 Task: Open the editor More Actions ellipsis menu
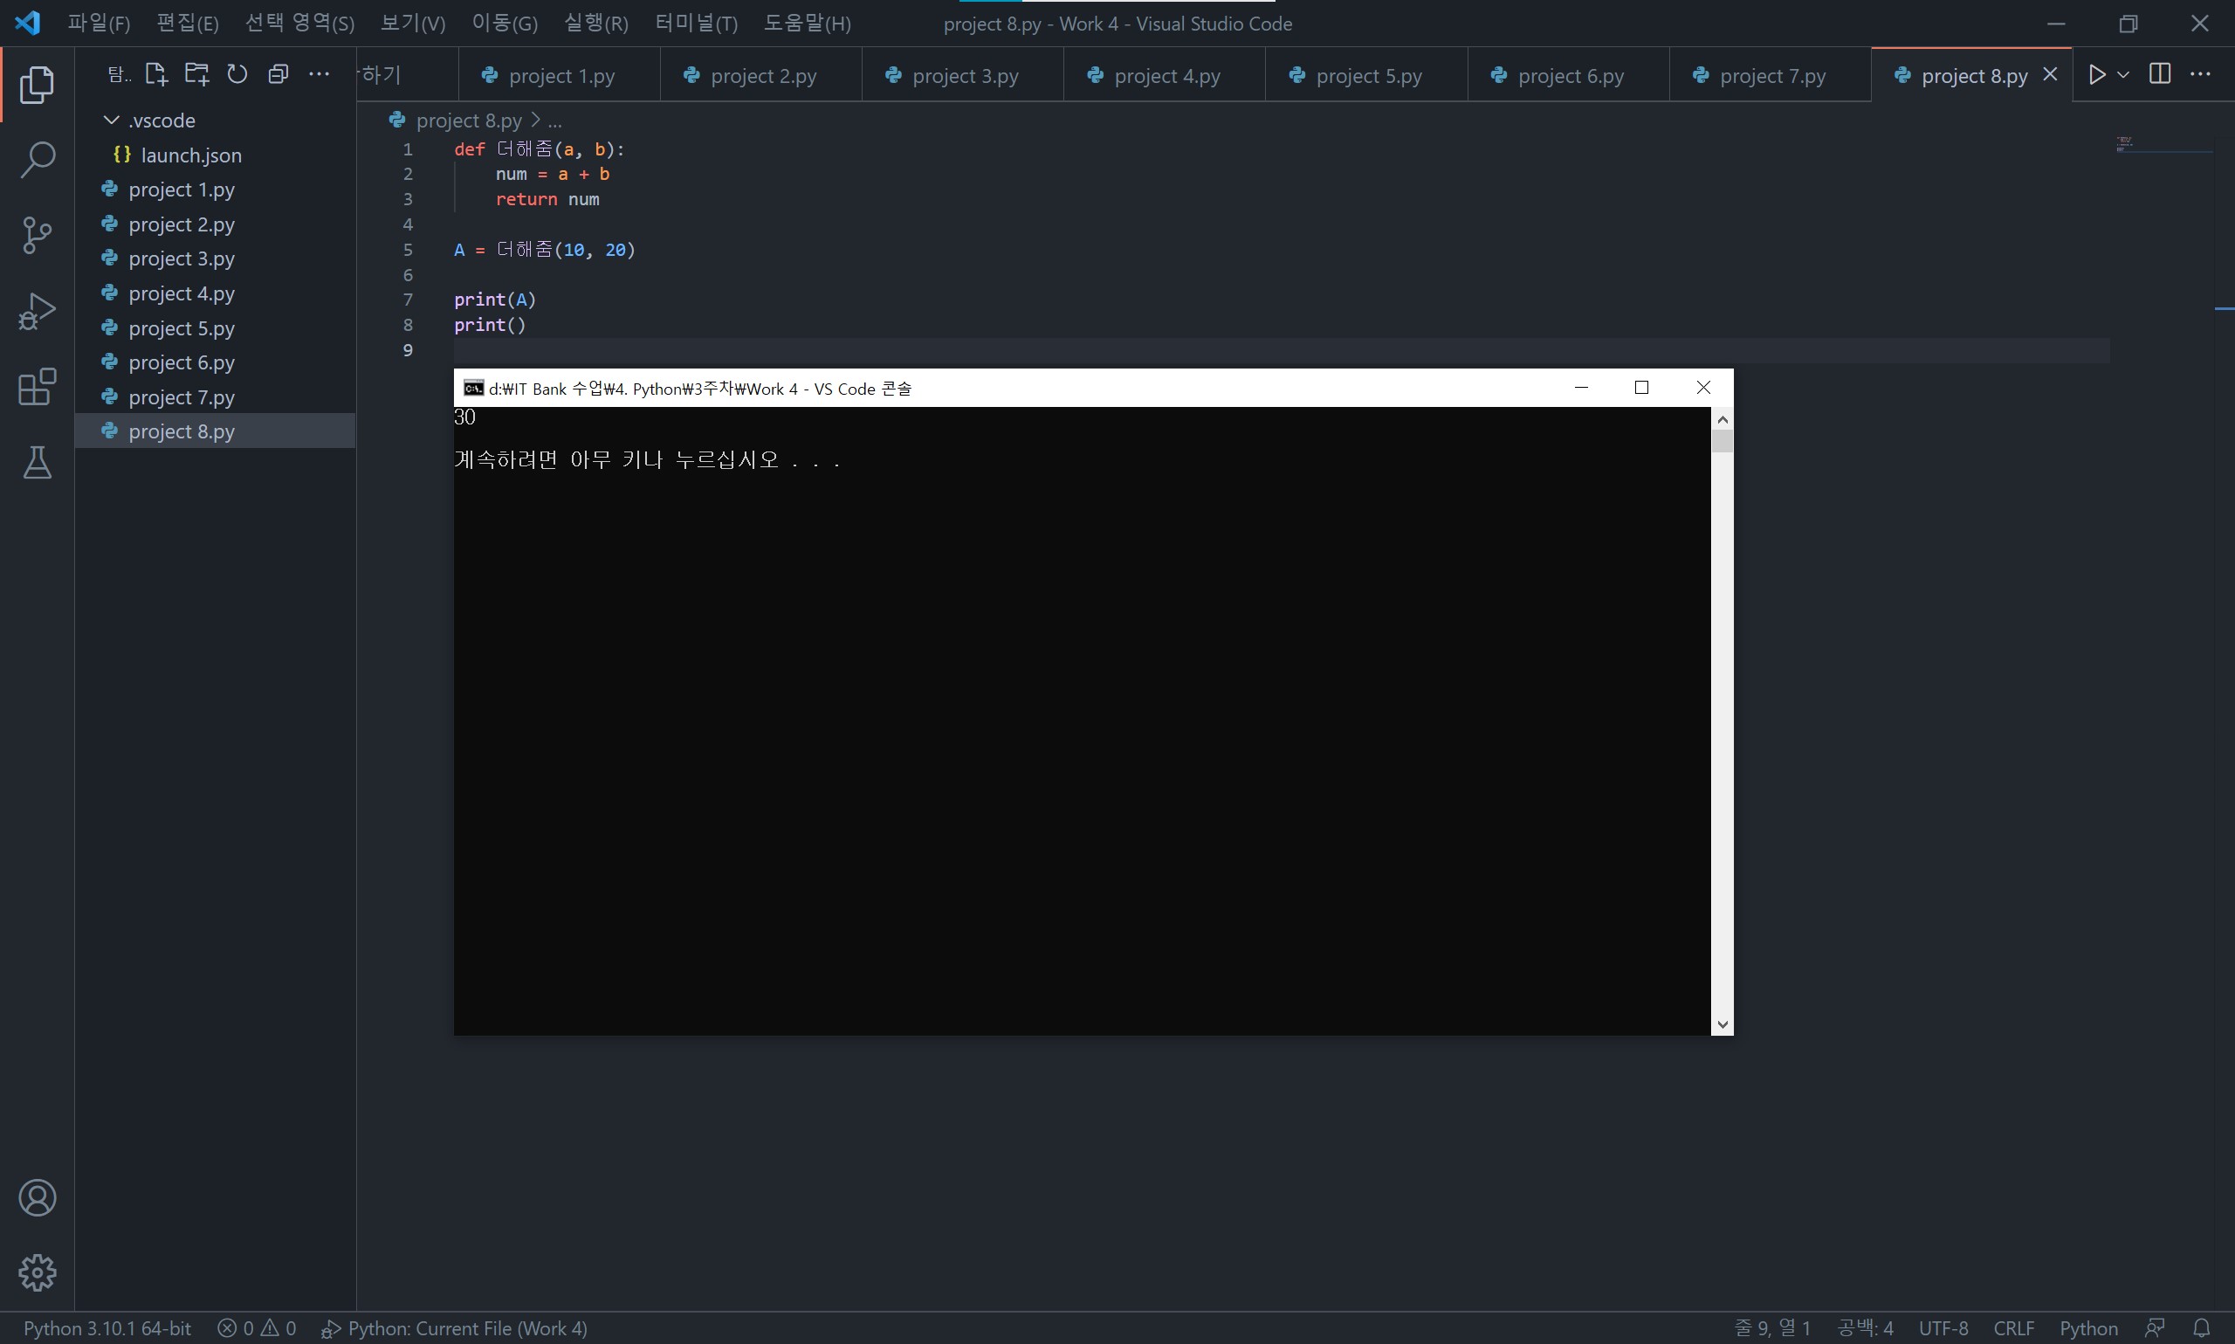pyautogui.click(x=2201, y=74)
